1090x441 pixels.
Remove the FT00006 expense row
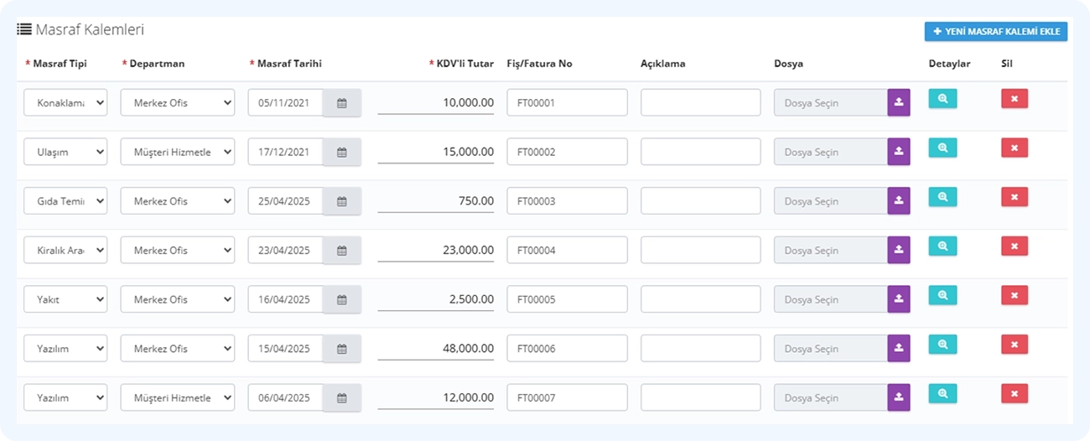(x=1015, y=345)
